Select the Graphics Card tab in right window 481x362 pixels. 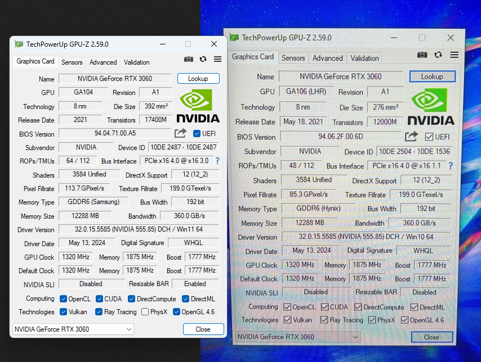click(253, 57)
